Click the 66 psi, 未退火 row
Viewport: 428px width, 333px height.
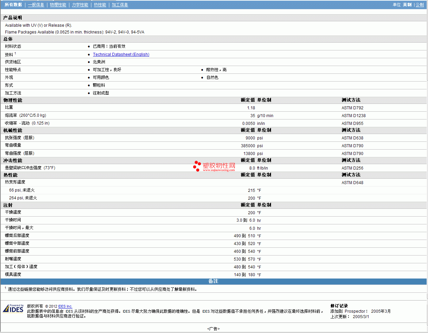213,190
